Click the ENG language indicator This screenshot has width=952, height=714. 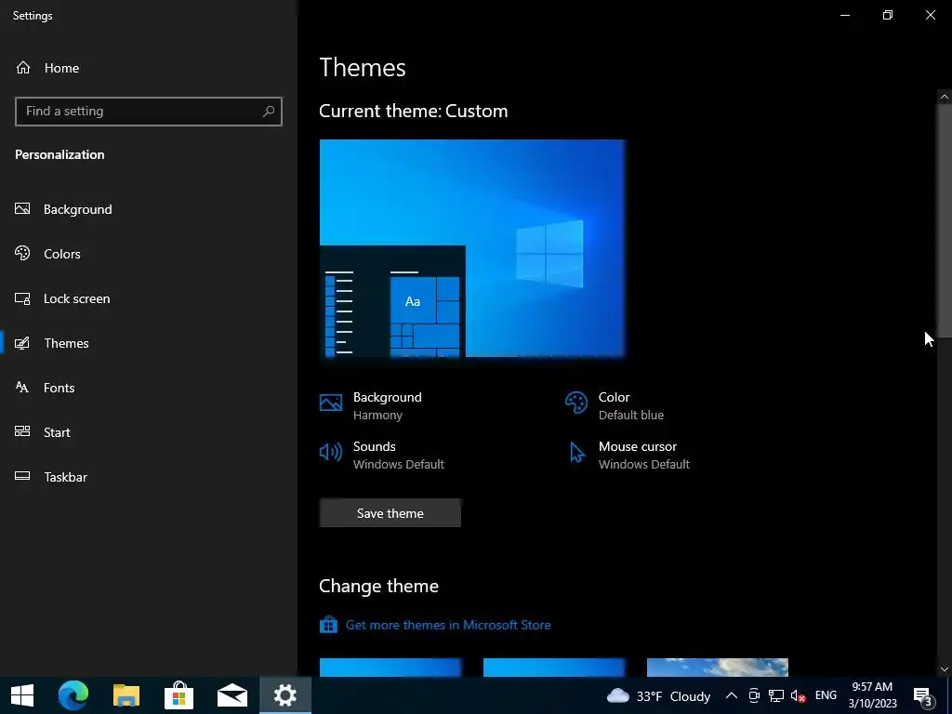point(826,695)
